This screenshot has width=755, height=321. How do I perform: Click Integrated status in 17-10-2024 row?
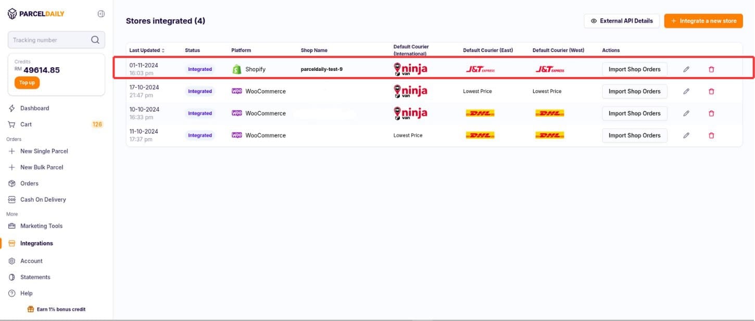(200, 91)
